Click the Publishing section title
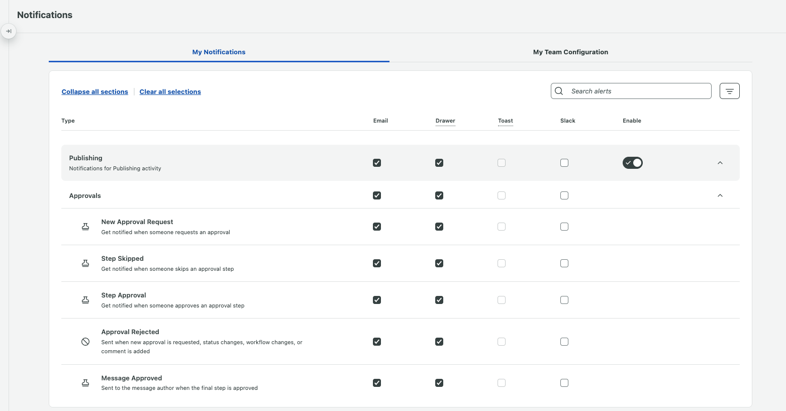 [85, 158]
